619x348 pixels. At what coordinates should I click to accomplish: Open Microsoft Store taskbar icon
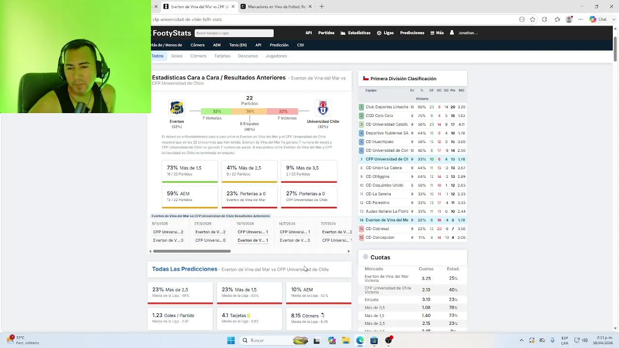pos(374,340)
